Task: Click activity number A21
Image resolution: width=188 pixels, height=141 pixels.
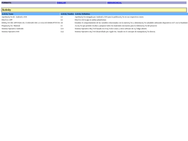Action: pyautogui.click(x=62, y=29)
